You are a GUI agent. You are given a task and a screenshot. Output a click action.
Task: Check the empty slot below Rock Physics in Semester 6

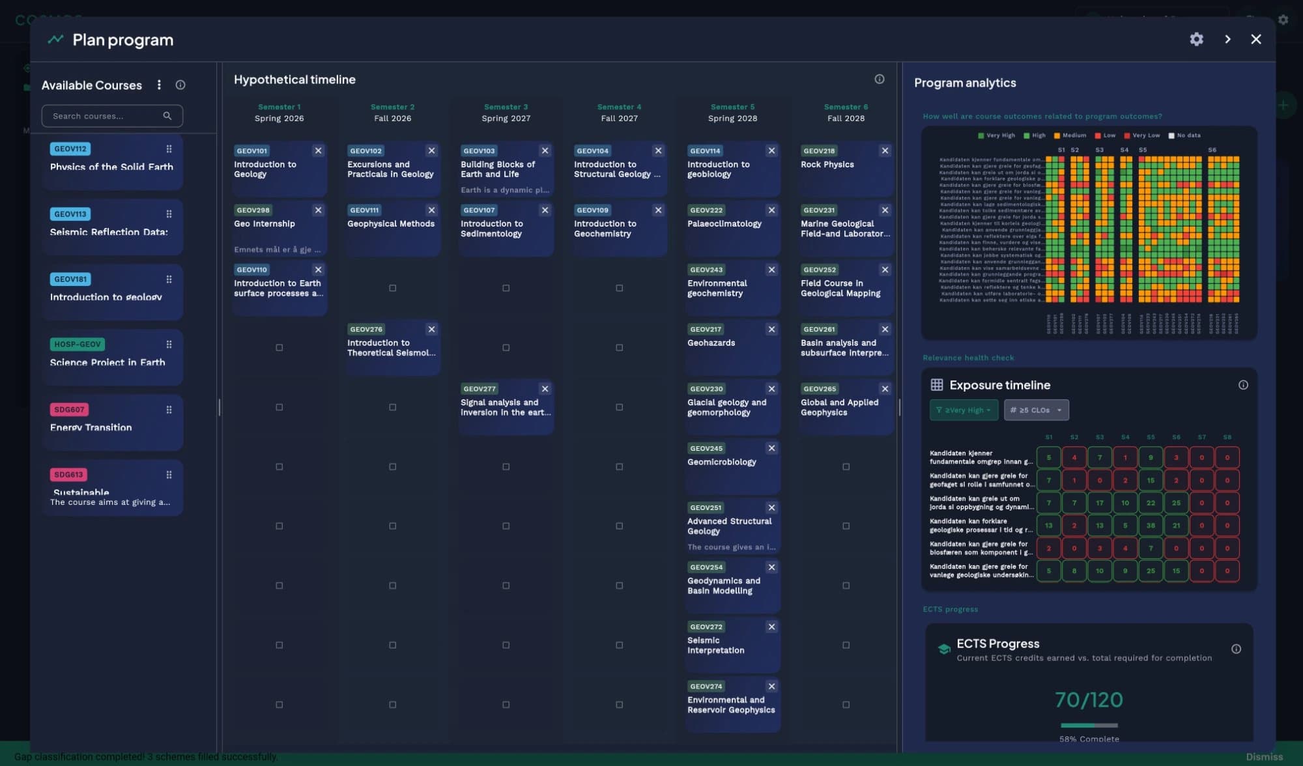pos(846,466)
